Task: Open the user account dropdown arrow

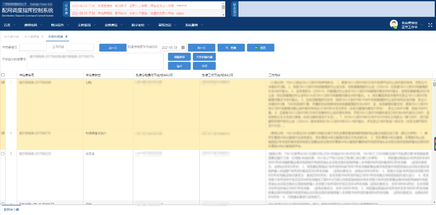Action: coord(422,25)
